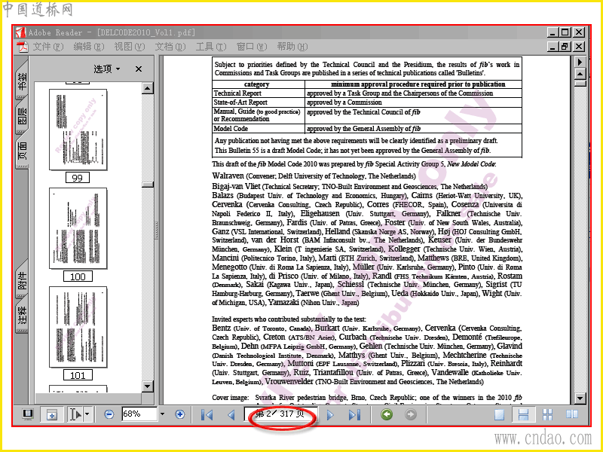Switch to the 书签 bookmarks tab

point(23,81)
